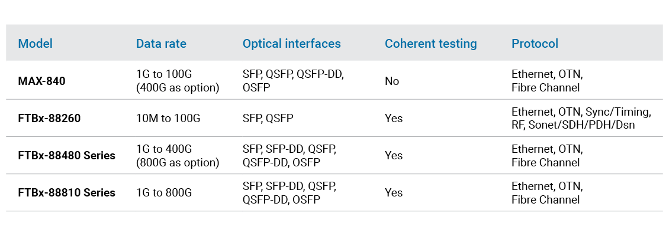Click the MAX-840 optical interfaces cell
The height and width of the screenshot is (236, 669).
pos(293,81)
